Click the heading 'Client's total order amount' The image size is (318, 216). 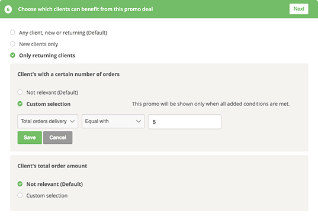click(x=52, y=166)
